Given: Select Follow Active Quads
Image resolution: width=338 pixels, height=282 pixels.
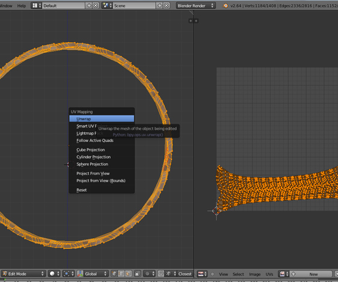Looking at the screenshot, I should (x=102, y=141).
